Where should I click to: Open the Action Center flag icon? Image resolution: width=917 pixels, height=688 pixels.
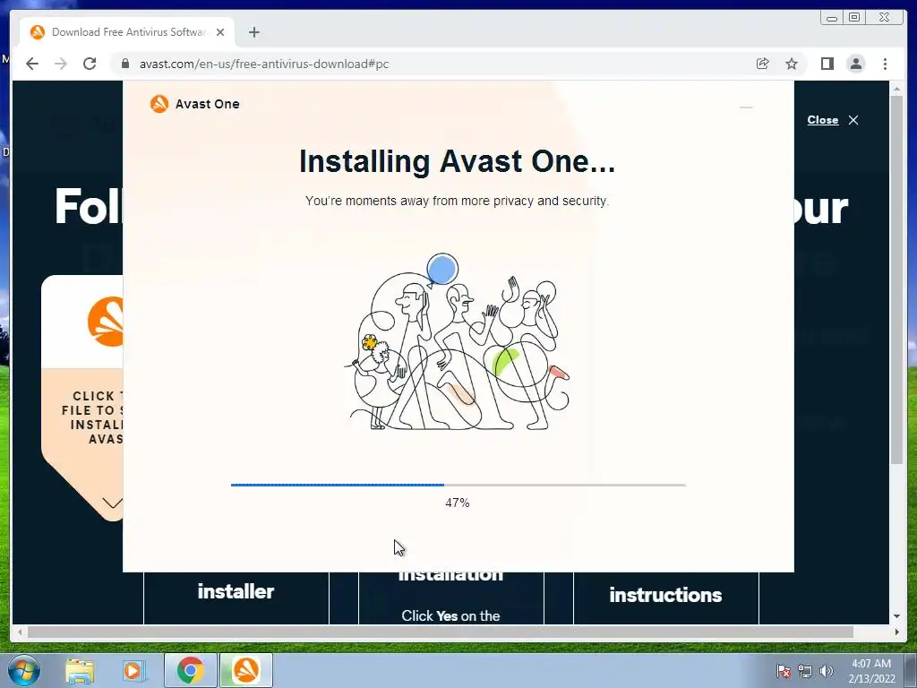click(783, 671)
